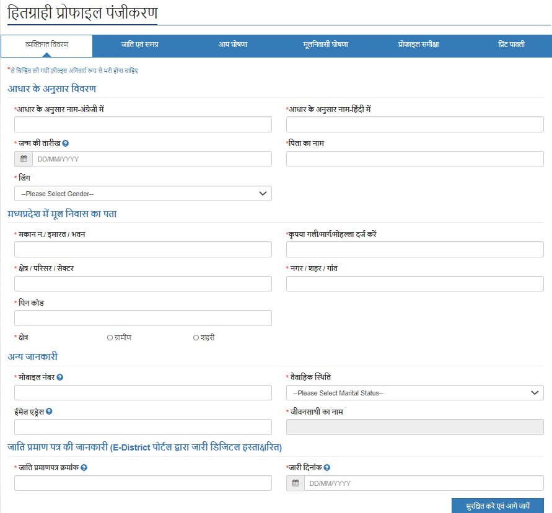Click calendar icon beside जन्म की तारीख field

(24, 159)
